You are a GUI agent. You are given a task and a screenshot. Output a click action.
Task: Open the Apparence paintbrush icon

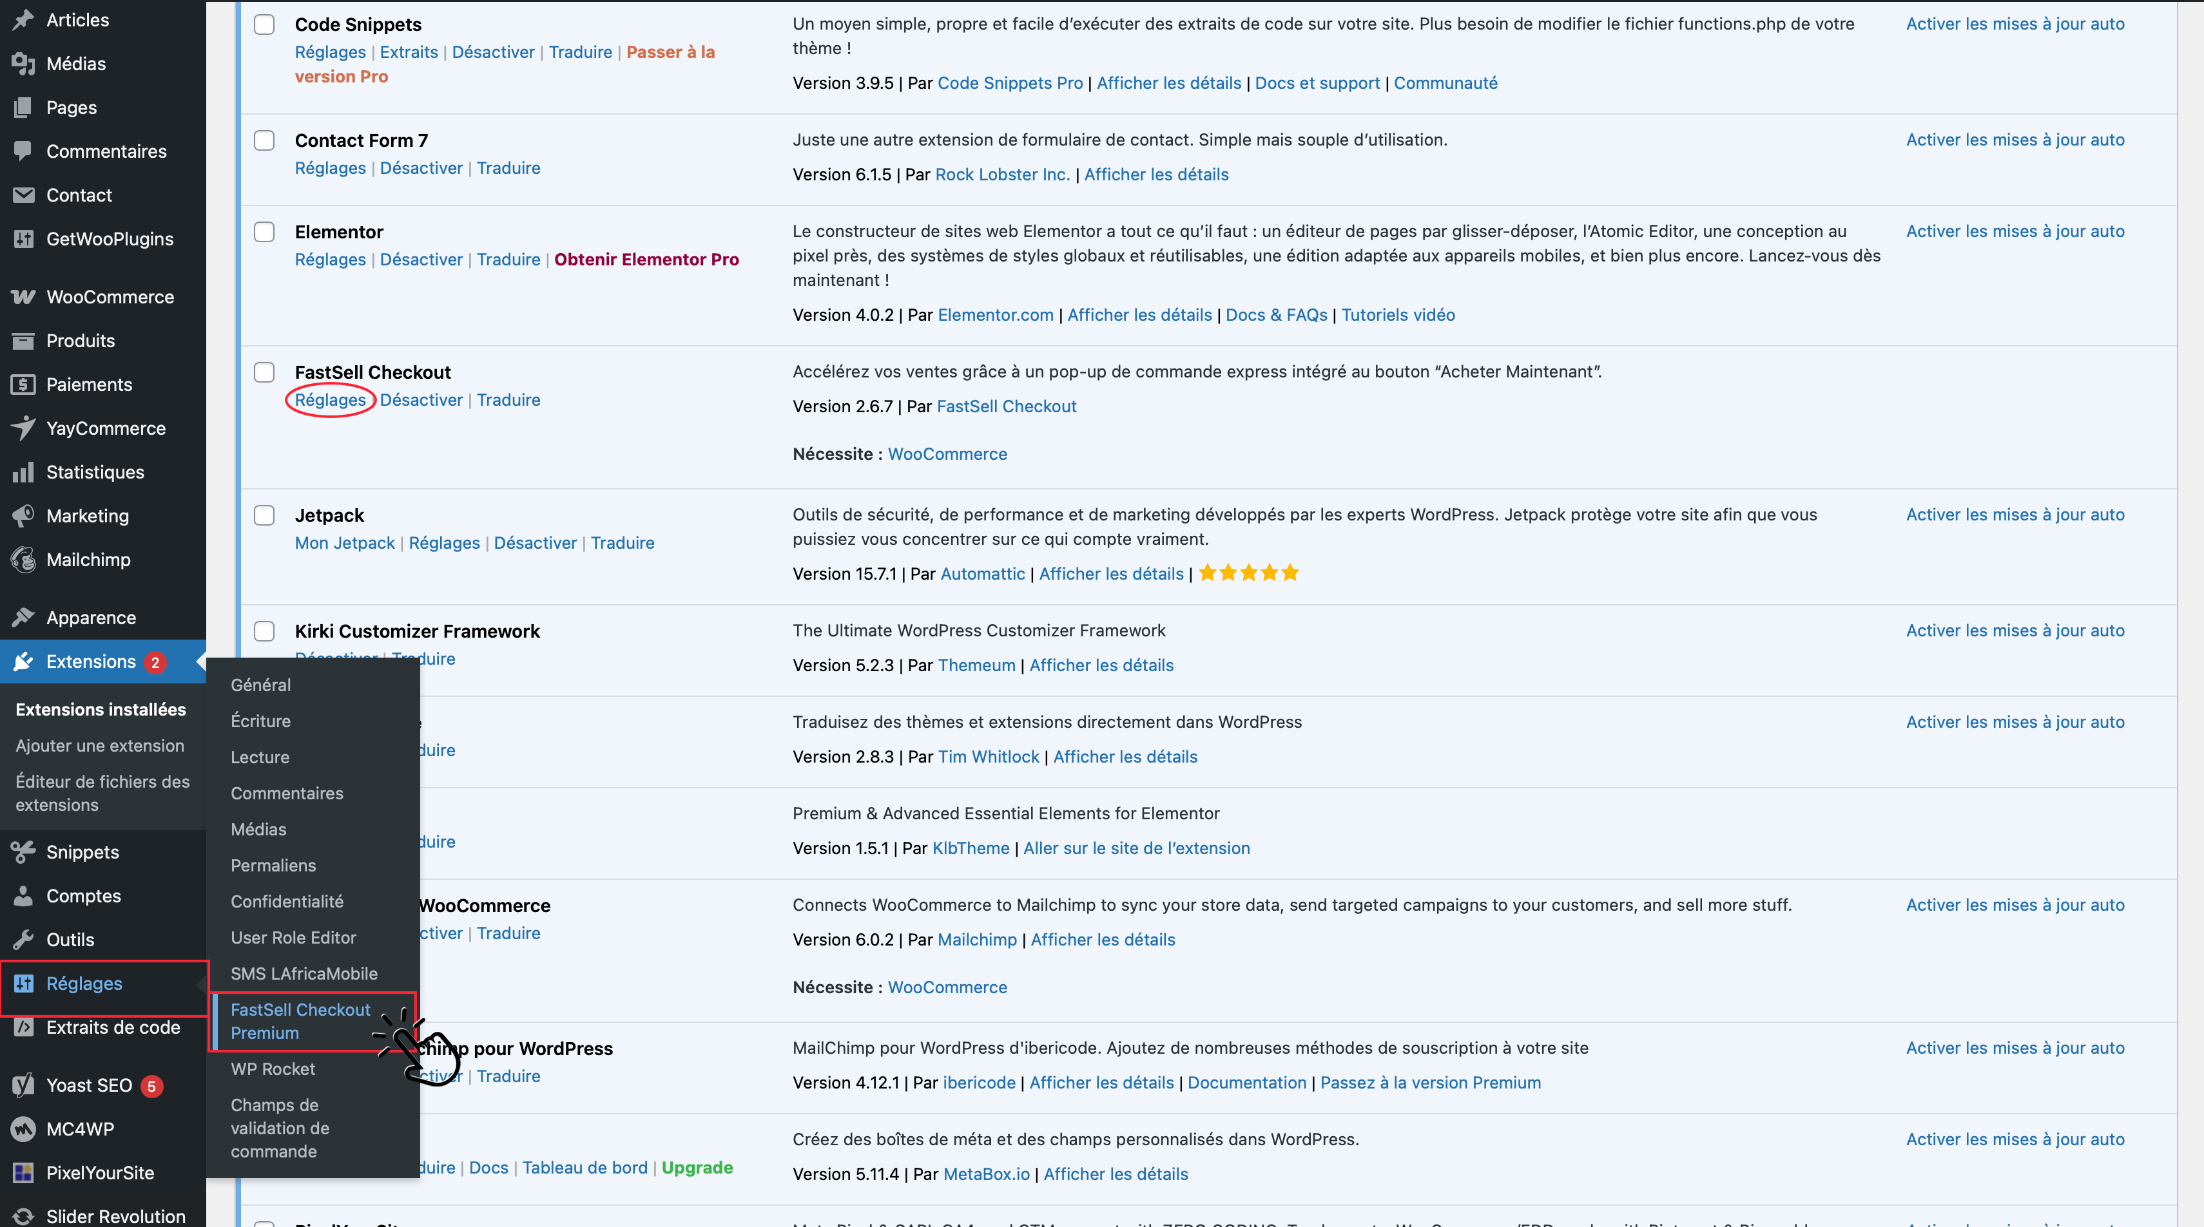(x=23, y=617)
